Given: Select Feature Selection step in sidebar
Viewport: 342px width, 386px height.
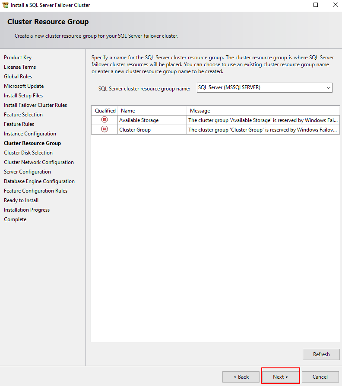Looking at the screenshot, I should coord(23,115).
